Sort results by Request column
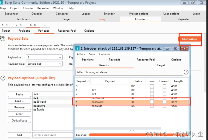The width and height of the screenshot is (208, 140). [x=83, y=81]
